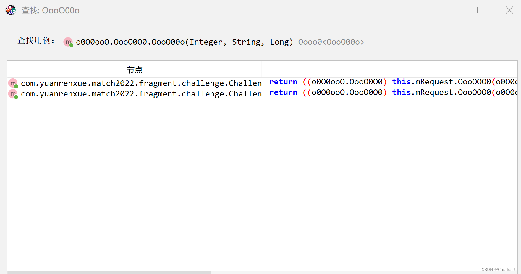
Task: Click the 节点 column header
Action: click(x=135, y=70)
